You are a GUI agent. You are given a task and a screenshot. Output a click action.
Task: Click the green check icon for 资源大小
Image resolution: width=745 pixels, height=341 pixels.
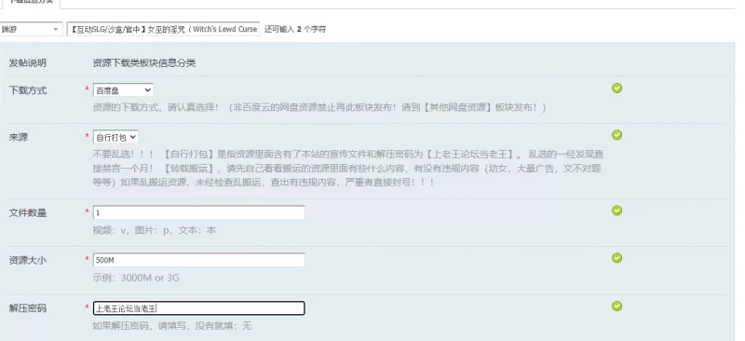pos(616,258)
